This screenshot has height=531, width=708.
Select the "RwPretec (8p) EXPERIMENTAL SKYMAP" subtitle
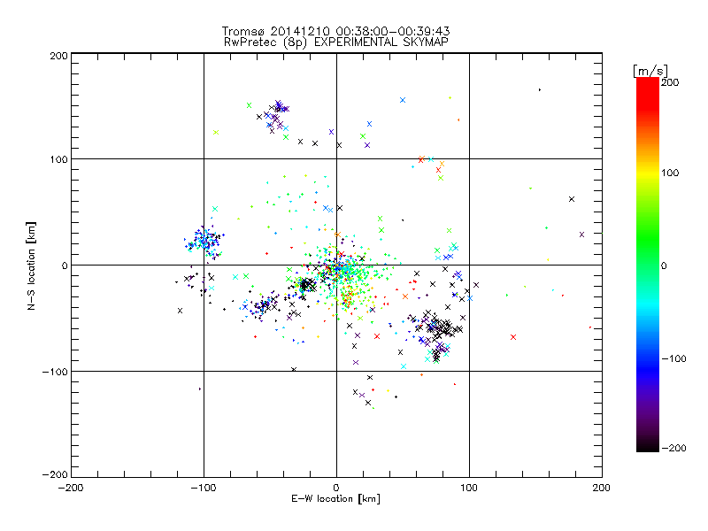pyautogui.click(x=336, y=42)
